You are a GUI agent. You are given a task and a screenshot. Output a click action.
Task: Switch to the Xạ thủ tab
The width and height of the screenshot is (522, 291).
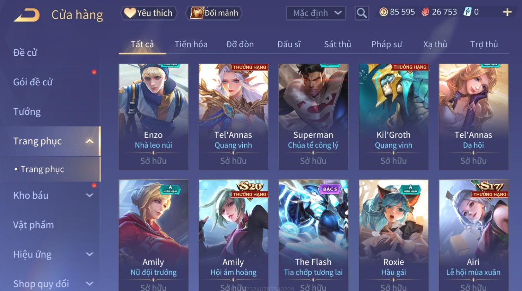tap(435, 44)
